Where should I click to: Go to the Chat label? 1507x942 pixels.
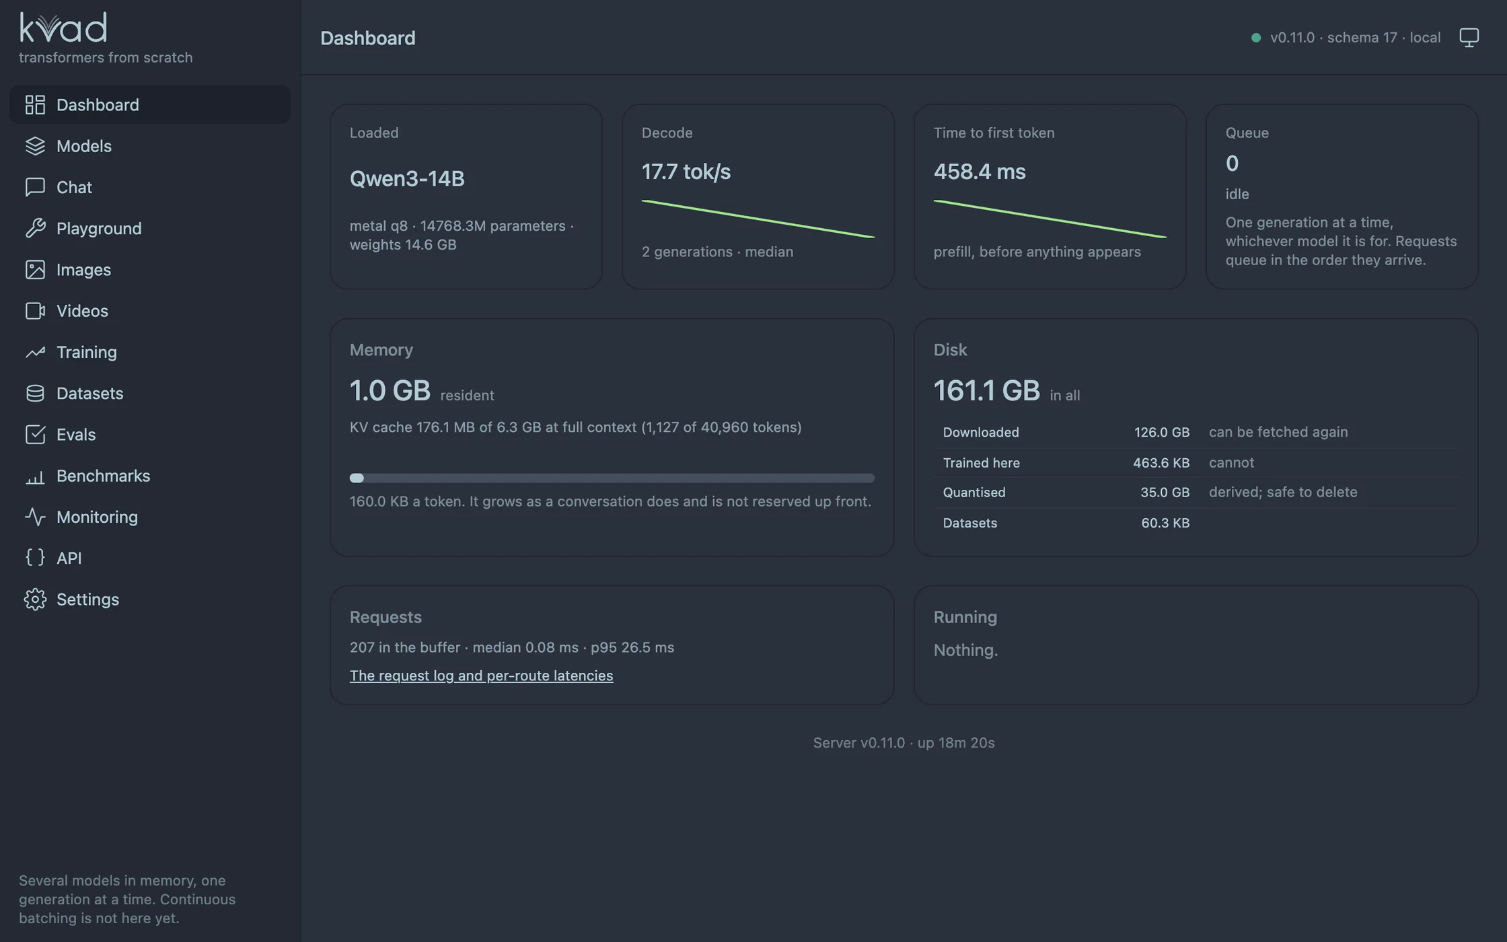pyautogui.click(x=74, y=186)
